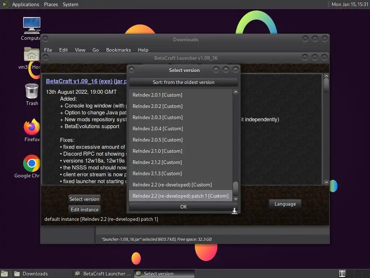Click version list scroll up arrow
370x278 pixels.
[x=236, y=92]
